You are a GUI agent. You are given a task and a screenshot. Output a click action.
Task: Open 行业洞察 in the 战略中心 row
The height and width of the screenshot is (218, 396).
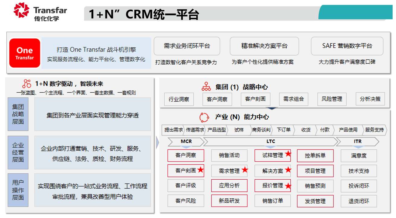(x=179, y=99)
